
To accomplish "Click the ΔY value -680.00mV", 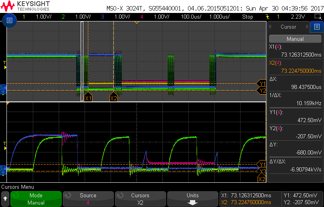I will click(308, 152).
